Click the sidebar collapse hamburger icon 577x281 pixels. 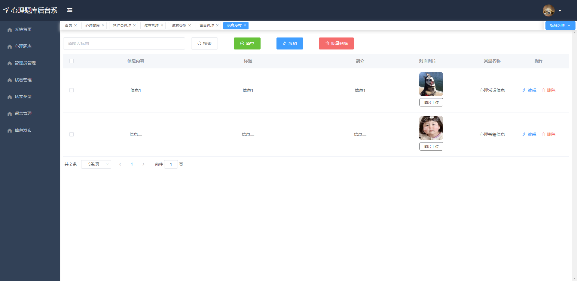[70, 10]
